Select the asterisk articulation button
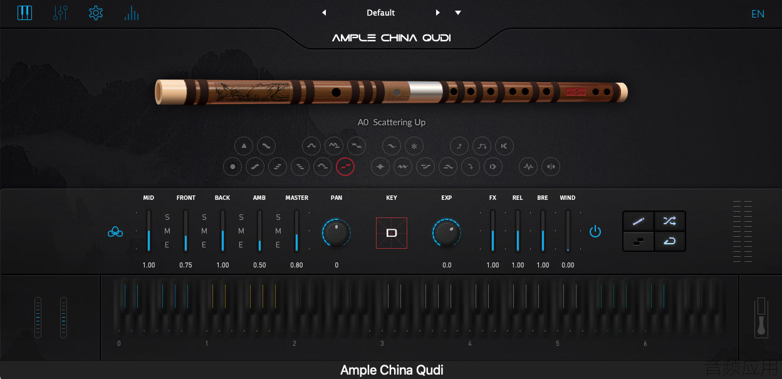Screen dimensions: 782x379 point(414,147)
